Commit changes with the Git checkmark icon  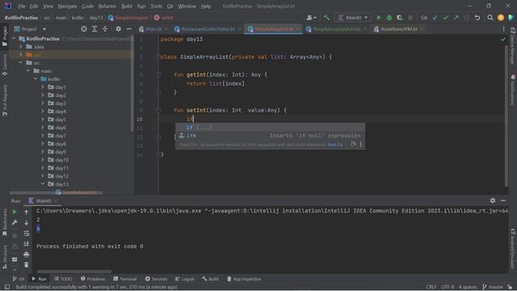tap(446, 18)
